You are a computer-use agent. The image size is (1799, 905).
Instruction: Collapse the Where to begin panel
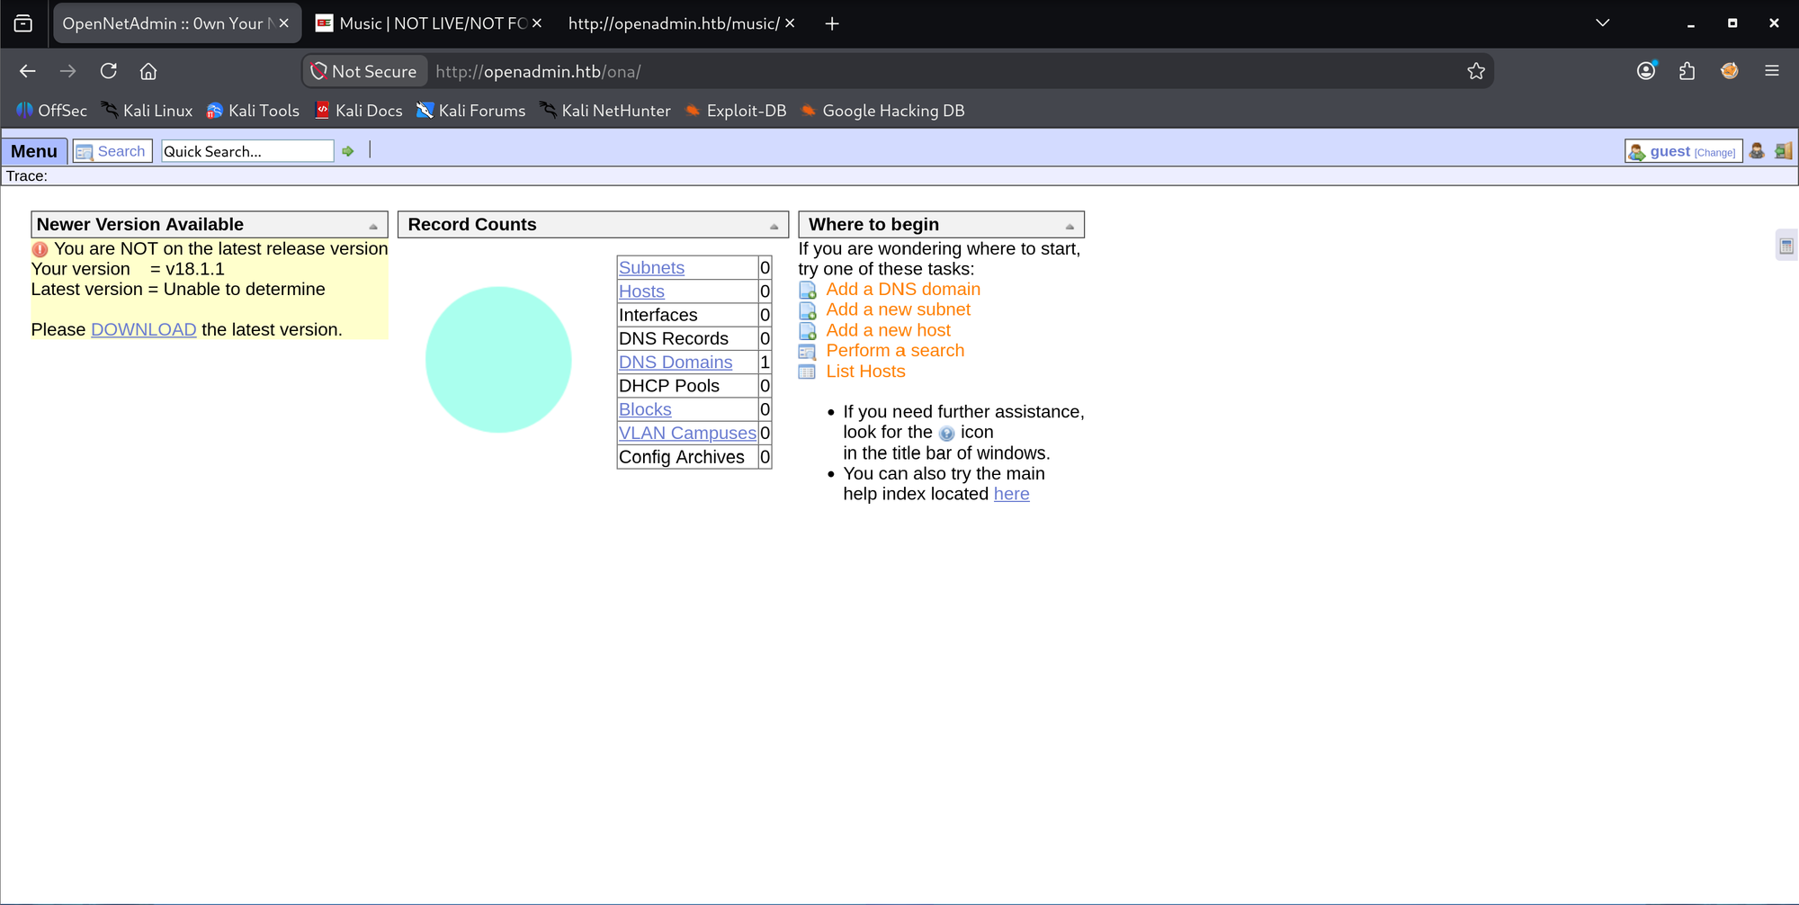1070,226
